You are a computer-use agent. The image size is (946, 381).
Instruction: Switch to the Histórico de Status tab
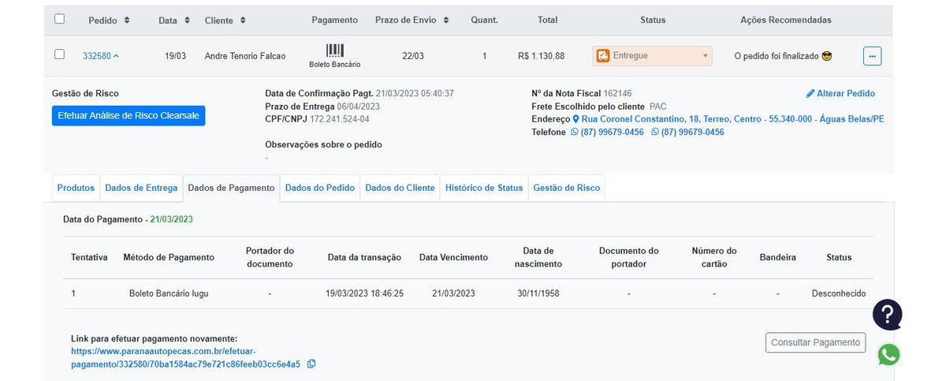click(483, 188)
